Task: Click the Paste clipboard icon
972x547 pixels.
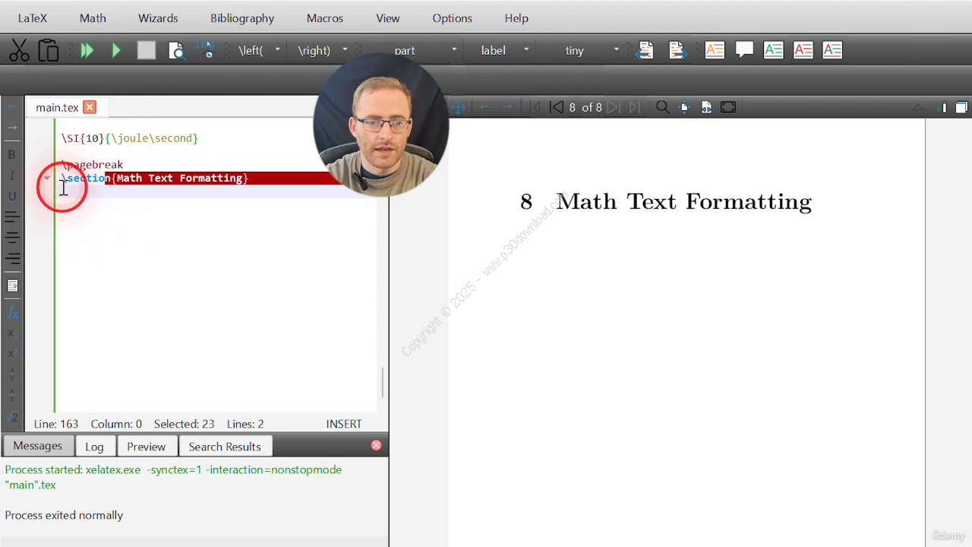Action: point(49,51)
